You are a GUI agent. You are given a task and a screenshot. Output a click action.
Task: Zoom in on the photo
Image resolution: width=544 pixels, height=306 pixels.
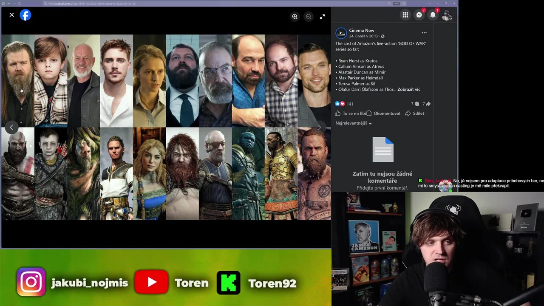pos(295,17)
